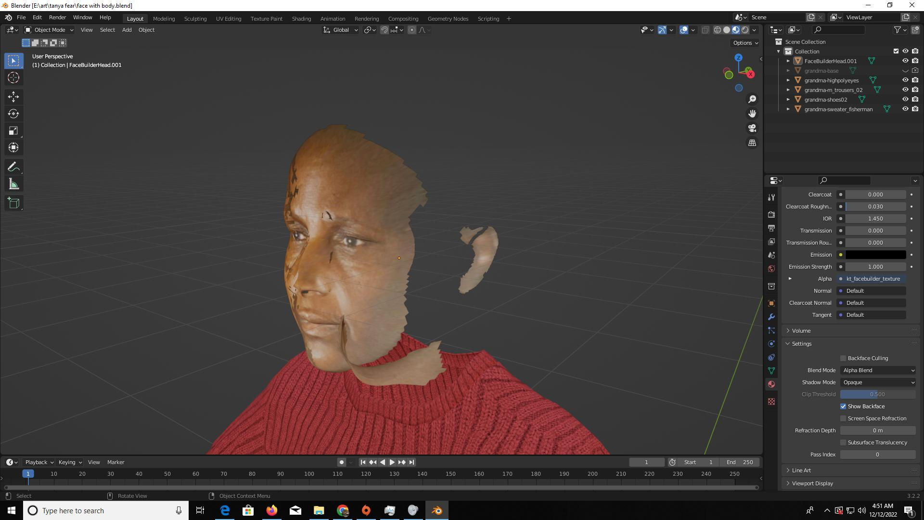Open the Keying popover
Viewport: 924px width, 520px height.
70,462
